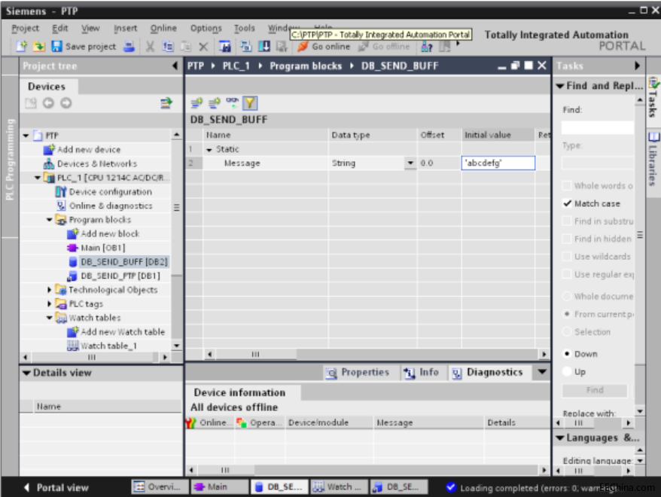661x497 pixels.
Task: Click the Device configuration icon in tree
Action: coord(61,192)
